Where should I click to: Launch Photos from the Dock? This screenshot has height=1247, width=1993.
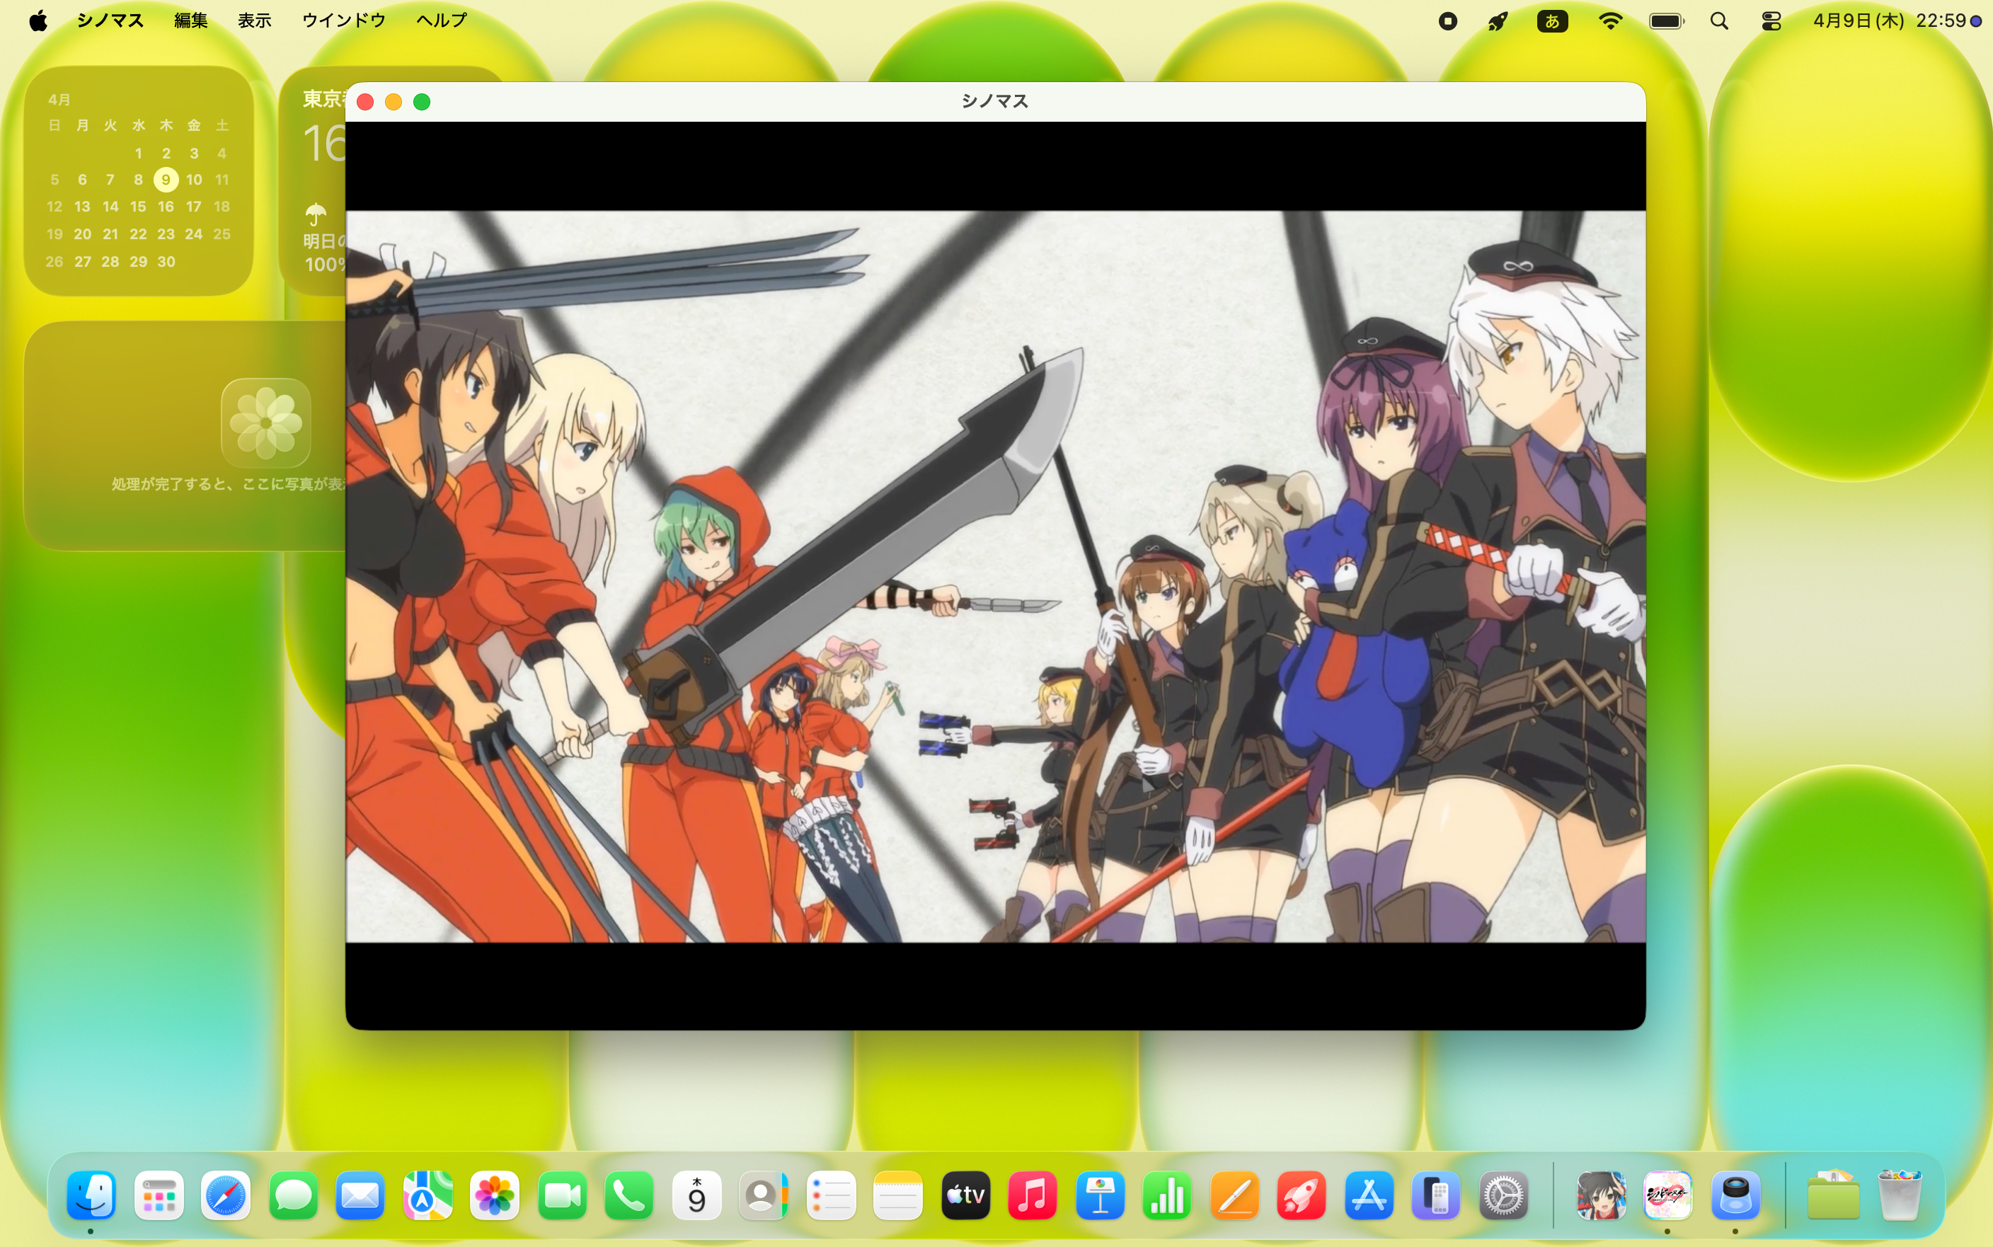coord(494,1195)
